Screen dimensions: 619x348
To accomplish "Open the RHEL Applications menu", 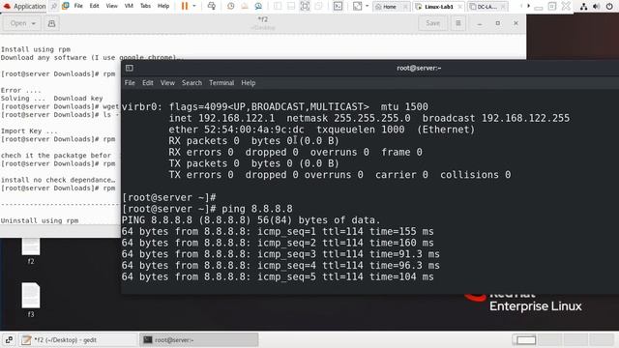I will click(24, 7).
